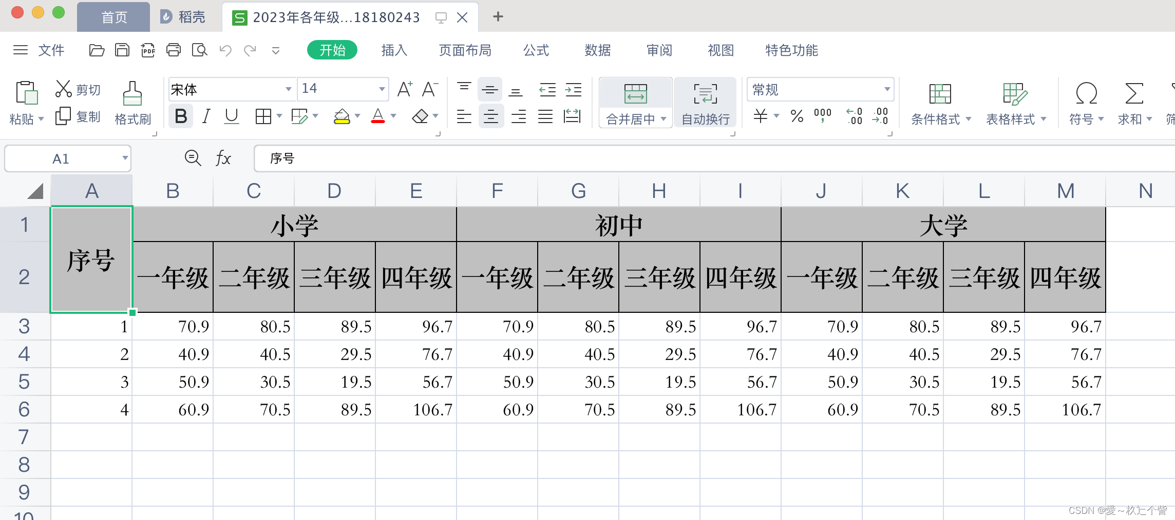The width and height of the screenshot is (1175, 520).
Task: Click the Format Painter (格式刷) tool
Action: tap(132, 102)
